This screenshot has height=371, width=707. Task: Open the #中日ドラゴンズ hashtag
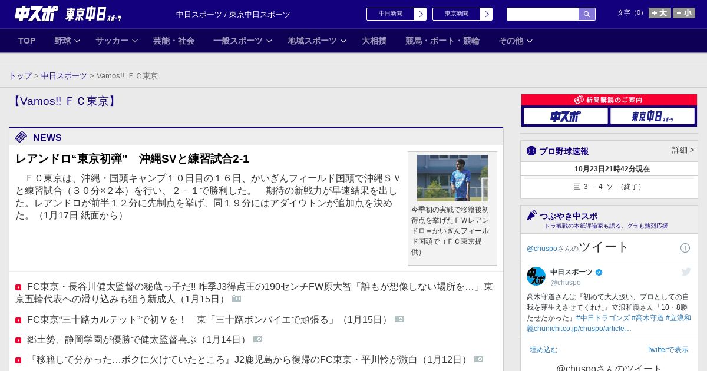point(603,318)
